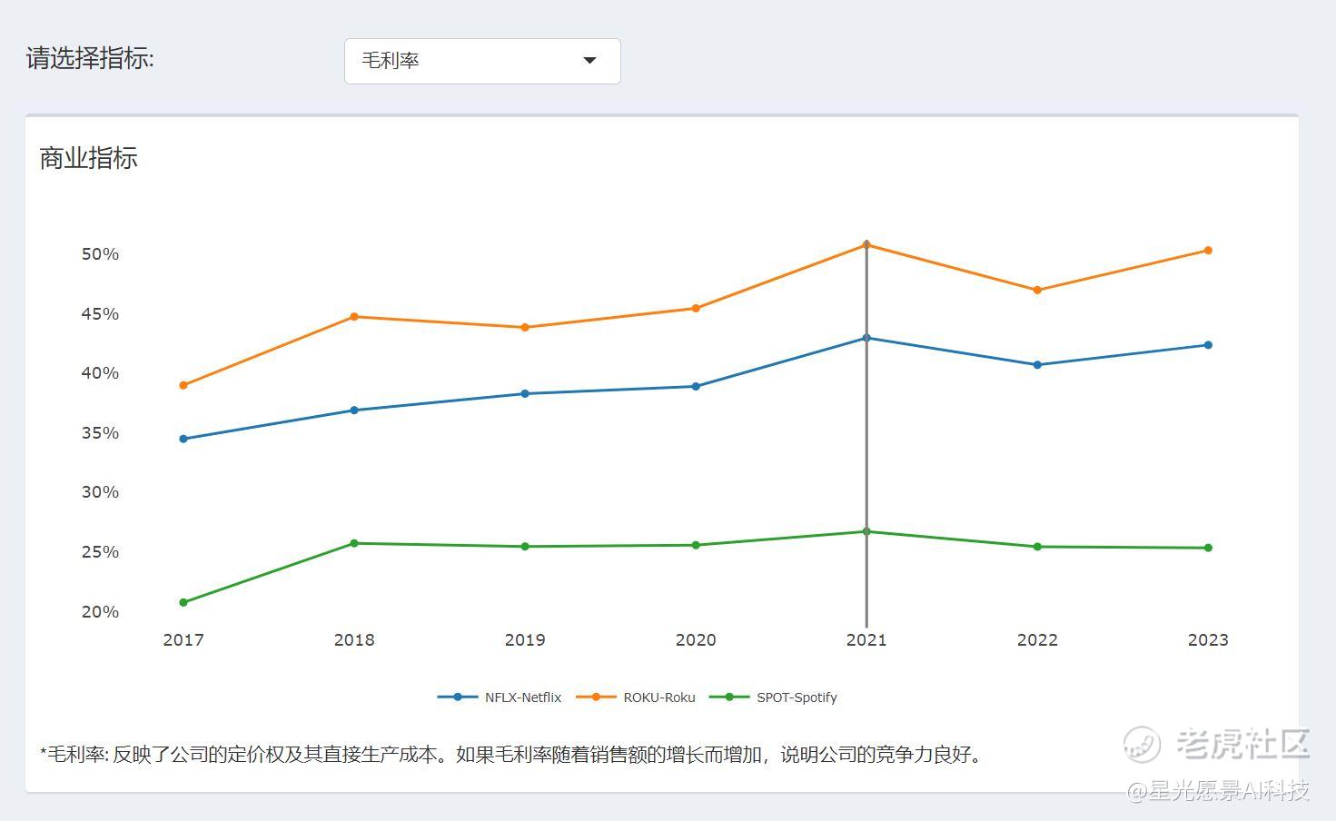Click Spotify's 2019 data point
Screen dimensions: 1336x821
click(525, 547)
